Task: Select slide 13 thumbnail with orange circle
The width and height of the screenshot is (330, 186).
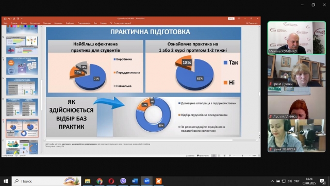Action: [x=22, y=66]
